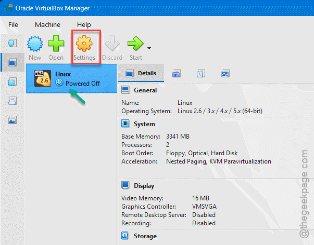314x245 pixels.
Task: Open the Activity monitor tab icon
Action: [x=225, y=74]
